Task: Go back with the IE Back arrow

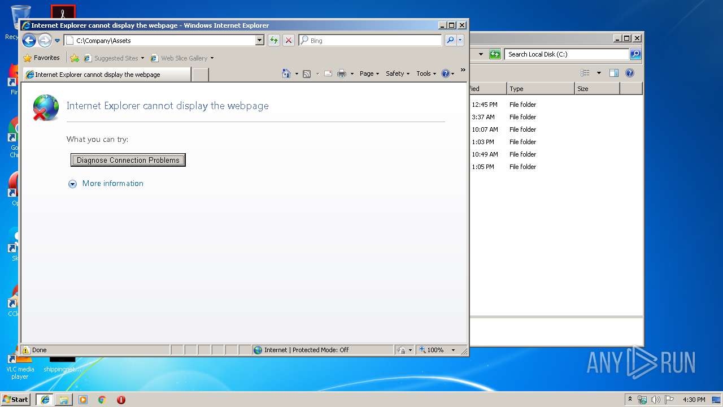Action: coord(29,40)
